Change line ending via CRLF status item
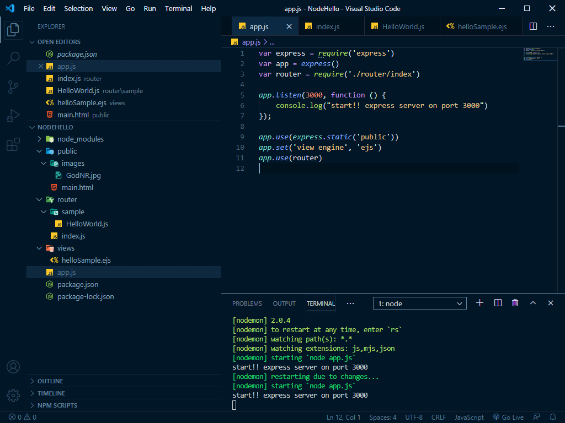Screen dimensions: 565x423 point(439,417)
